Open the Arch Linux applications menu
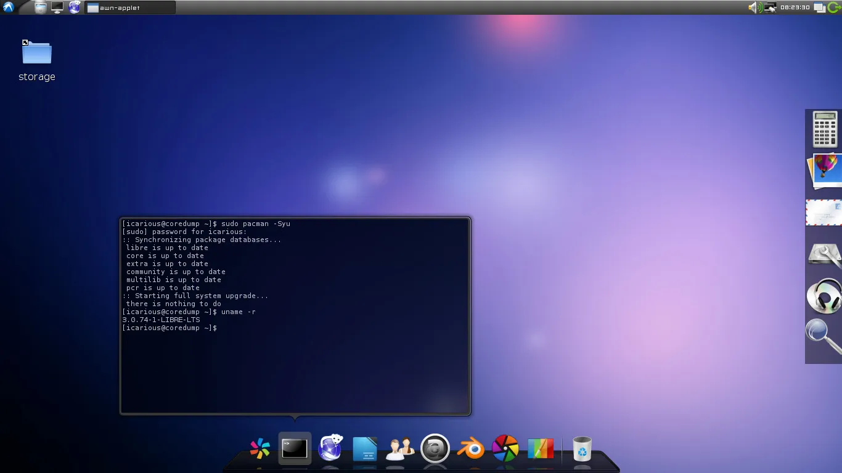Viewport: 842px width, 473px height. coord(8,7)
